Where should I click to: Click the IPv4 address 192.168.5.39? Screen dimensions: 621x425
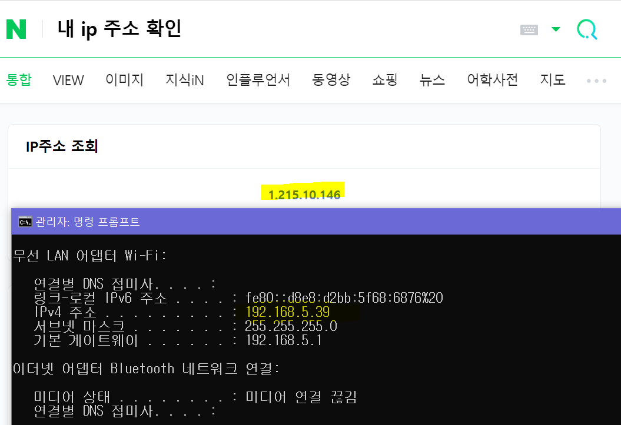coord(287,312)
